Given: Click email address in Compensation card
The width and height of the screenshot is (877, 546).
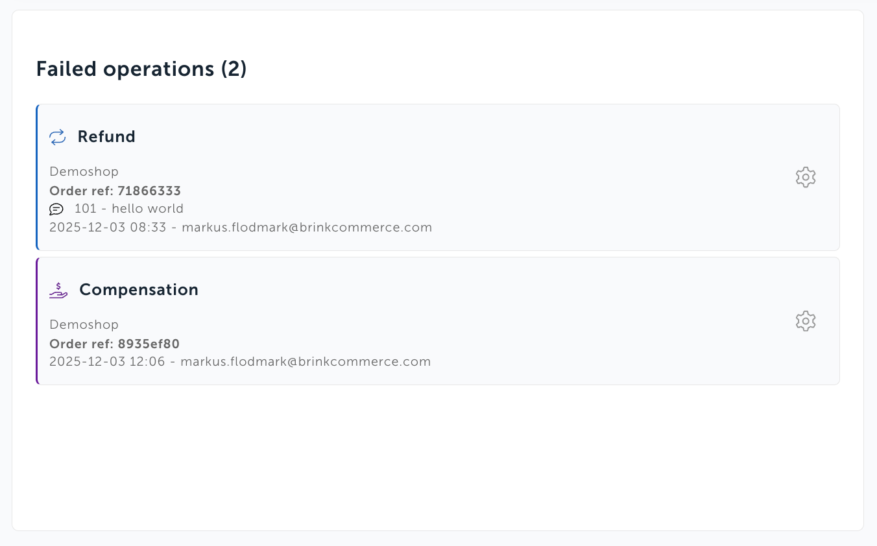Looking at the screenshot, I should (306, 362).
